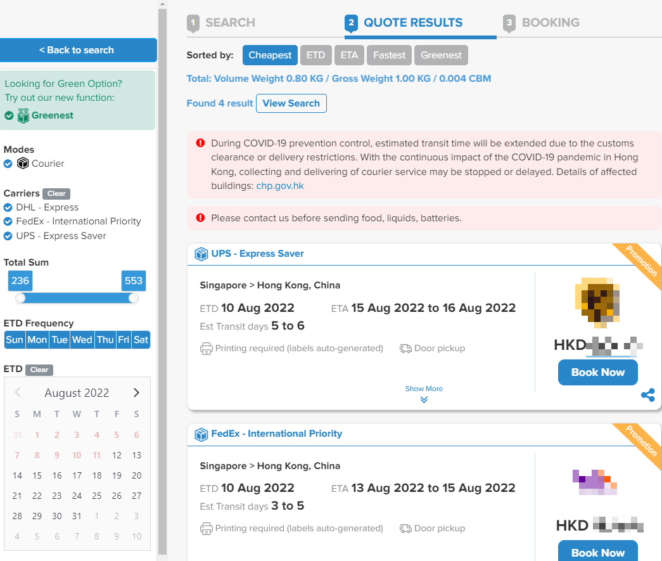Sort results by ETD
The height and width of the screenshot is (561, 662).
[x=316, y=55]
